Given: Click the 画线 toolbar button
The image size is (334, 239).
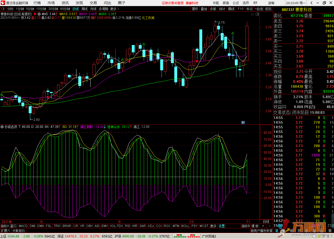Looking at the screenshot, I should (231, 9).
